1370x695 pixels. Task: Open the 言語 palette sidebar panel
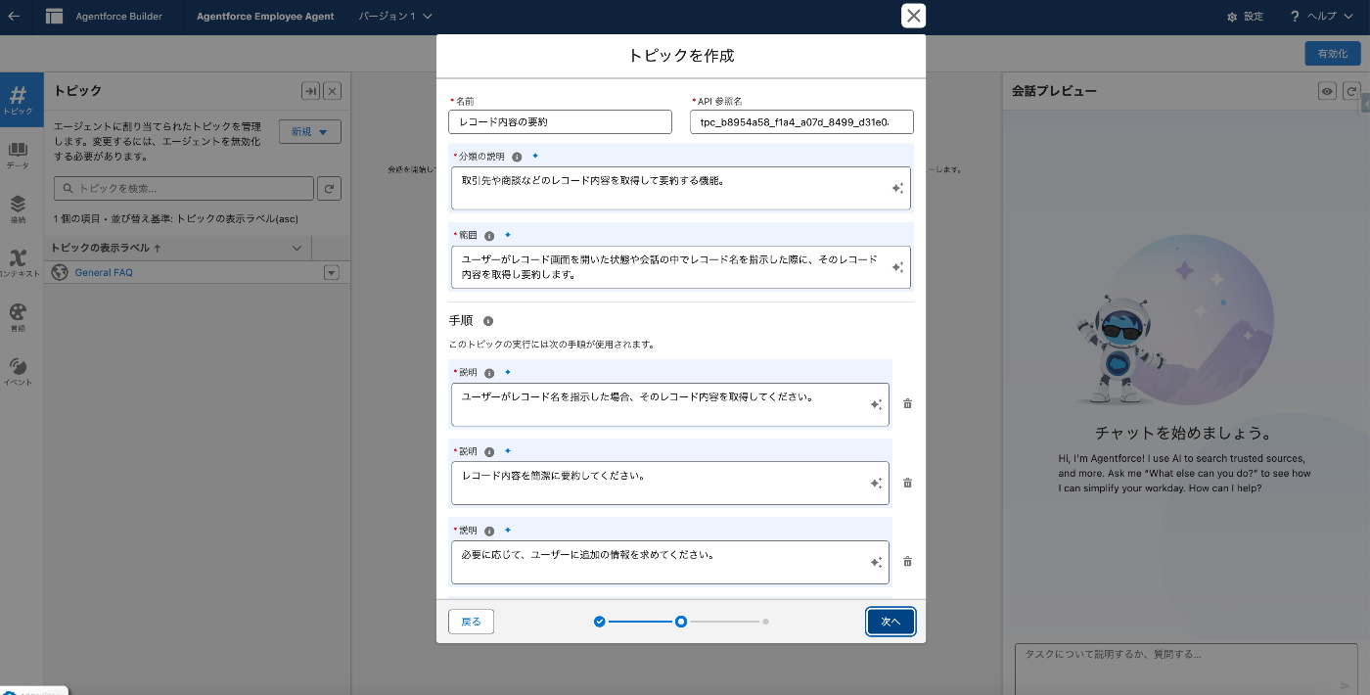pos(18,317)
